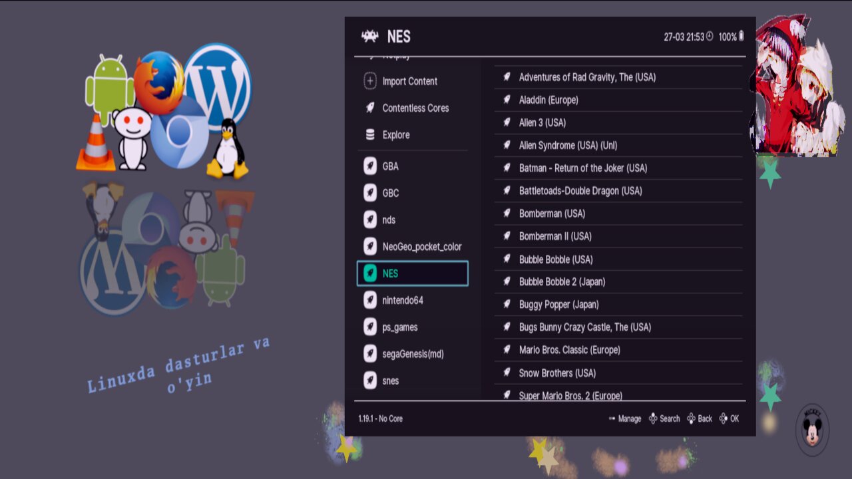Click rocket icon beside Aladdin (Europe)
The width and height of the screenshot is (852, 479).
(507, 100)
